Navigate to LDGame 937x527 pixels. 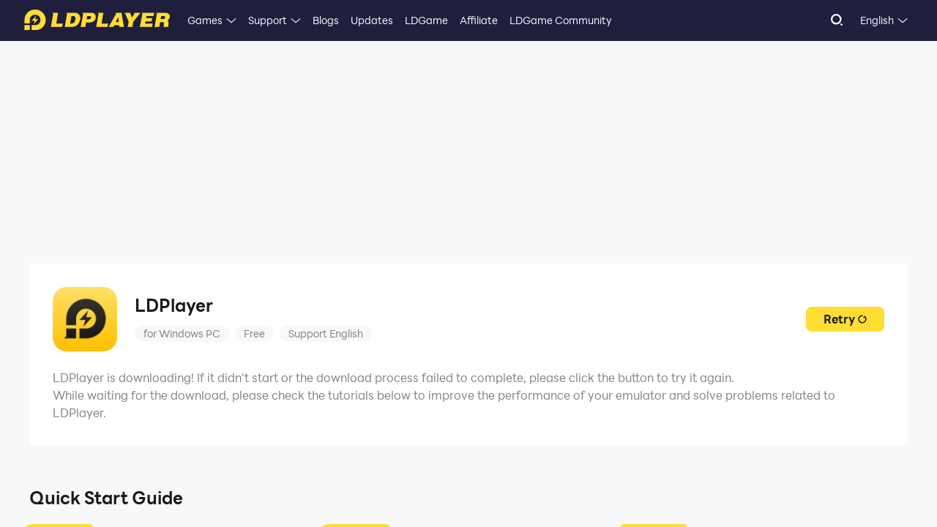pos(426,20)
